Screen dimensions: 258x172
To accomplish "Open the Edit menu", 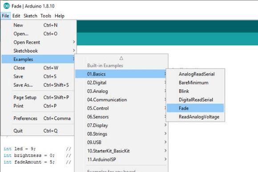I will (x=16, y=16).
